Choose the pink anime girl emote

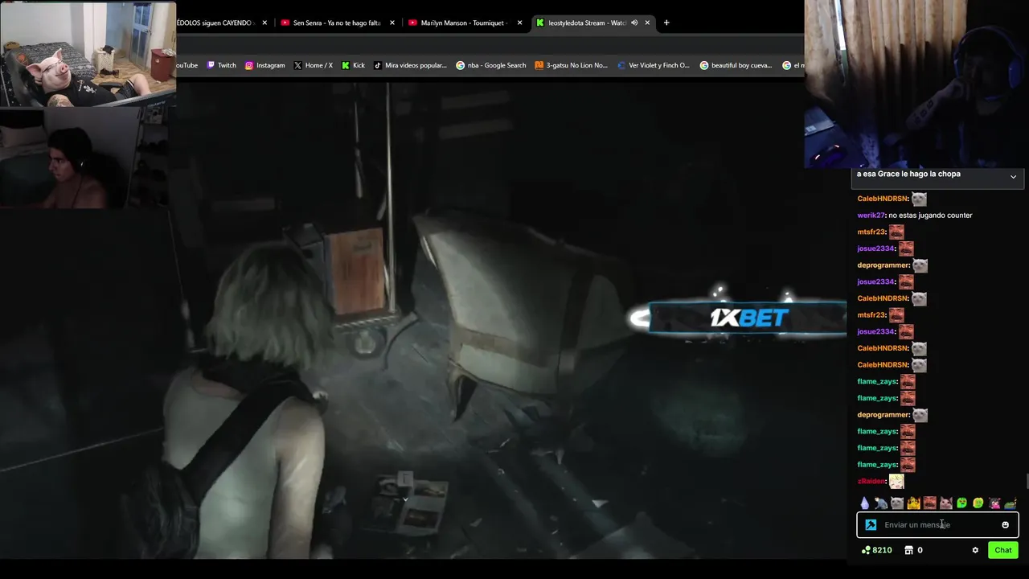coord(994,503)
